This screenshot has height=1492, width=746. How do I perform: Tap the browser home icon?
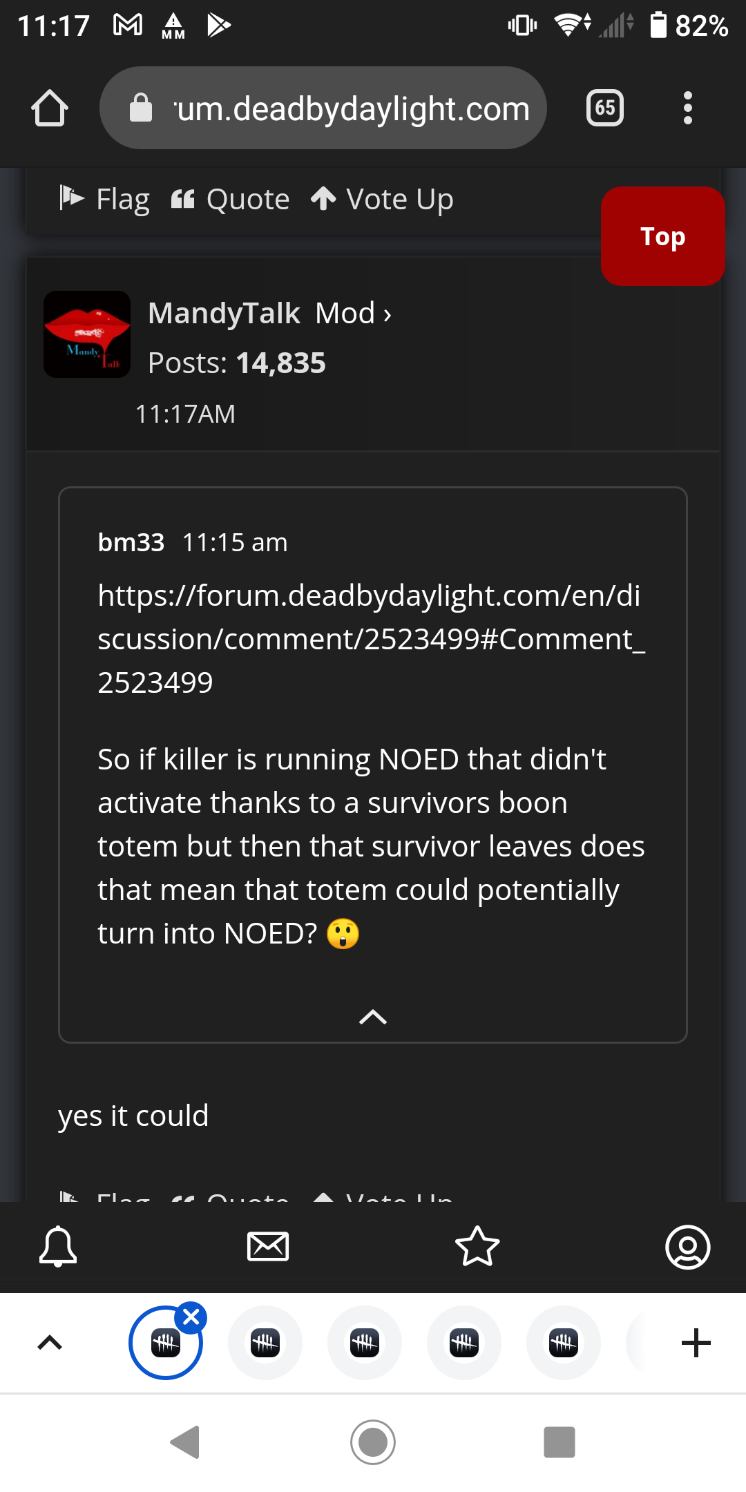(50, 108)
